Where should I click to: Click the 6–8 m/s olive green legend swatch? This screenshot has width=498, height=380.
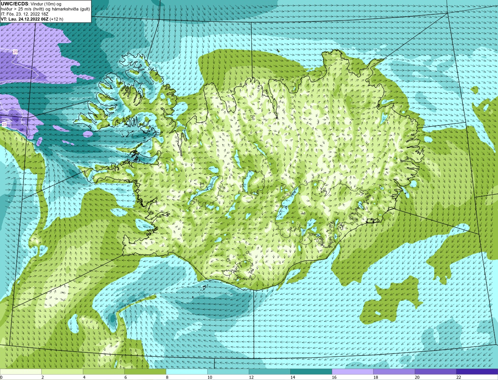point(145,371)
